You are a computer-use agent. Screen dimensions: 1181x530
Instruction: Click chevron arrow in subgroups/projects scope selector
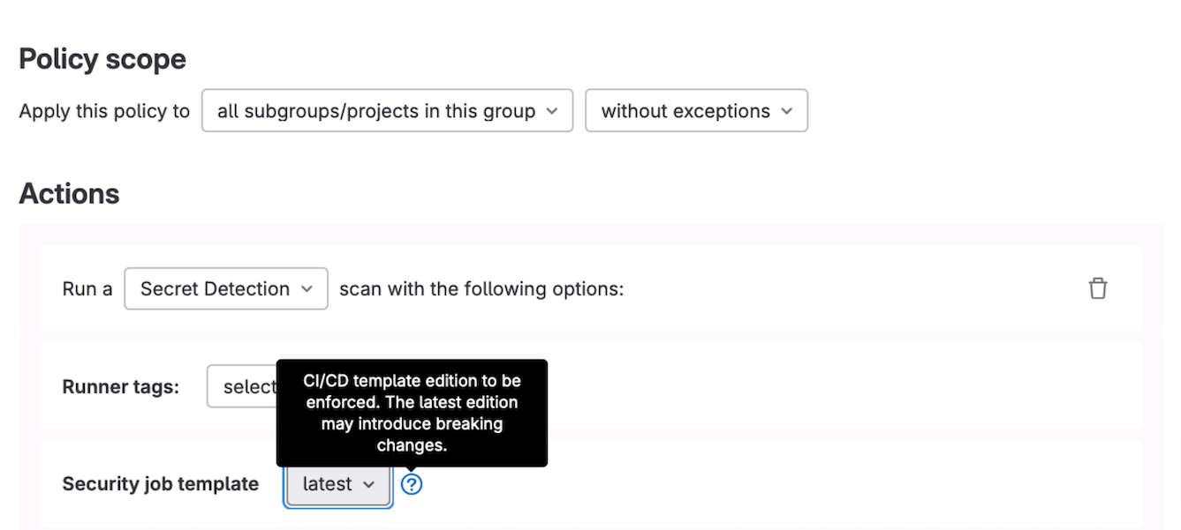(552, 111)
